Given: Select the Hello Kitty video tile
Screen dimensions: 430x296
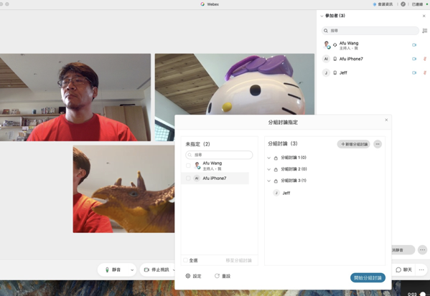Looking at the screenshot, I should pyautogui.click(x=235, y=84).
